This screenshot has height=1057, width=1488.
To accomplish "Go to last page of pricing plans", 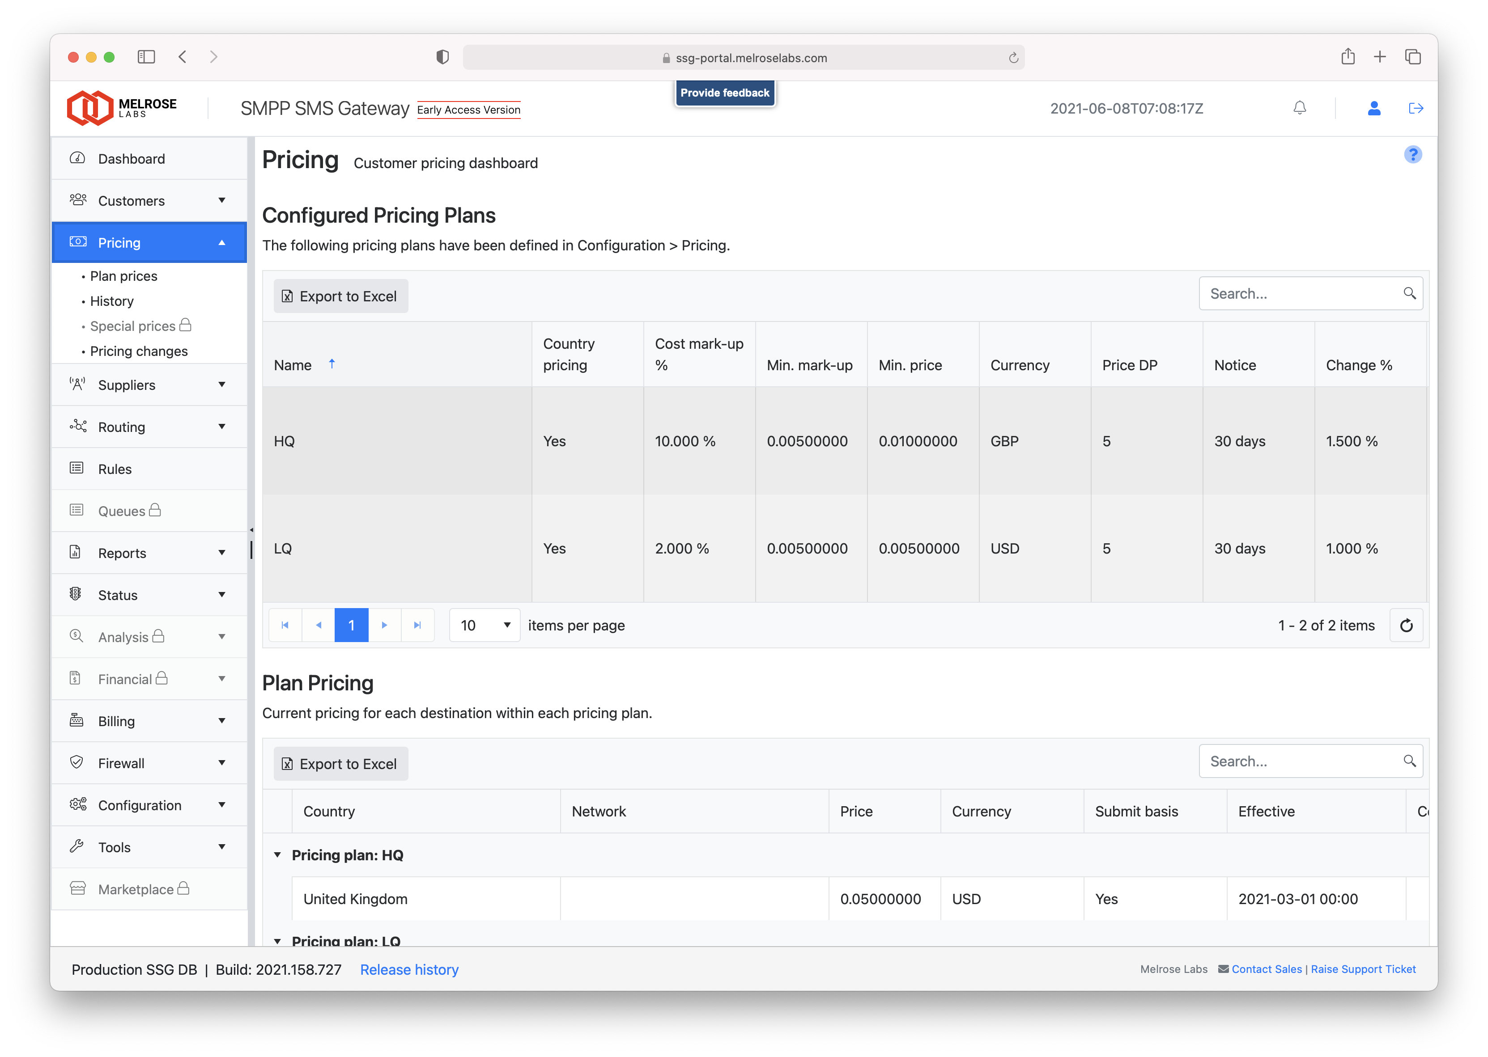I will 417,626.
